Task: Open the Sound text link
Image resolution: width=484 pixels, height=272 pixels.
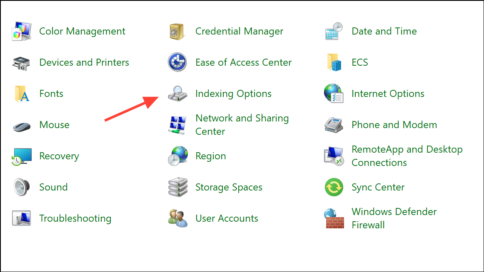Action: (53, 187)
